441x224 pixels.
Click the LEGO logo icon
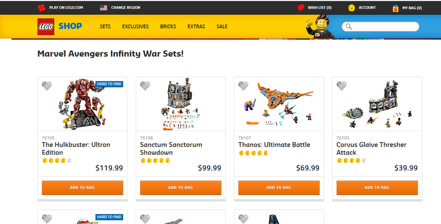tap(46, 27)
